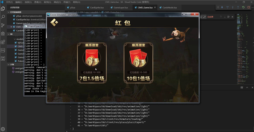This screenshot has width=254, height=132.
Task: Open the Run and Debug (bug) view
Action: pyautogui.click(x=3, y=34)
